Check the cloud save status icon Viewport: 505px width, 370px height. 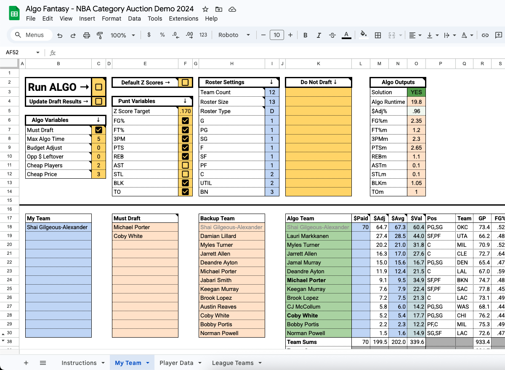pos(232,9)
